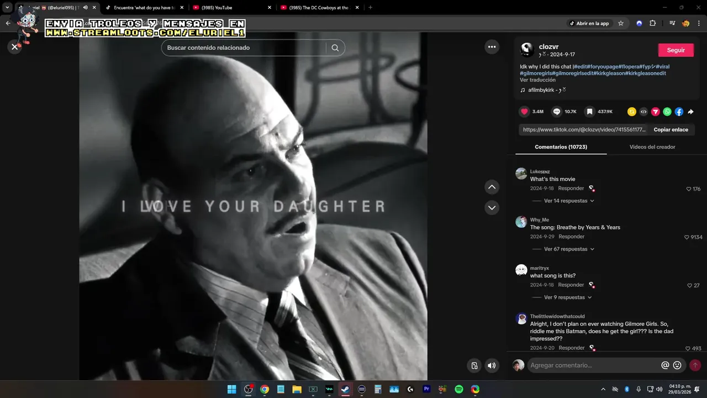
Task: Reply to Why_Me's comment via 'Responder'
Action: (x=571, y=237)
